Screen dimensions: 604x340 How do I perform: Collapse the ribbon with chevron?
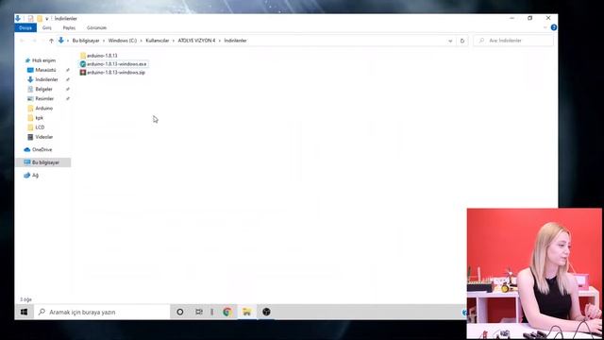pyautogui.click(x=545, y=27)
